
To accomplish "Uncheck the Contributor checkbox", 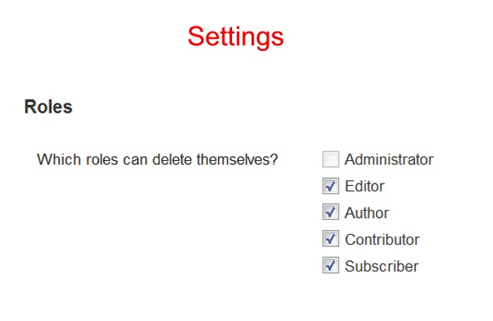I will click(x=330, y=239).
